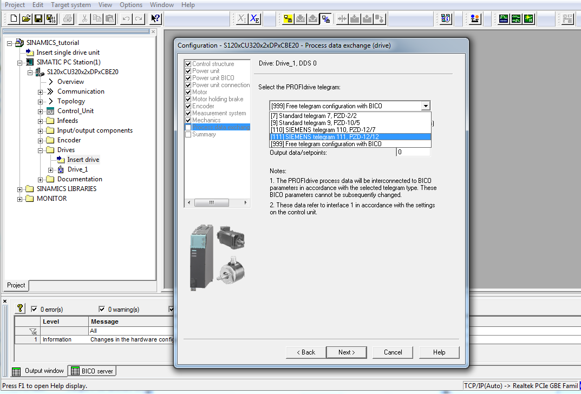Click the yellow connect to target system icon
581x394 pixels.
point(288,18)
